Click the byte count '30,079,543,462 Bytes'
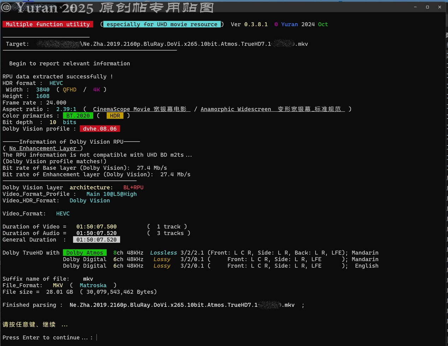This screenshot has height=346, width=448. pos(120,292)
